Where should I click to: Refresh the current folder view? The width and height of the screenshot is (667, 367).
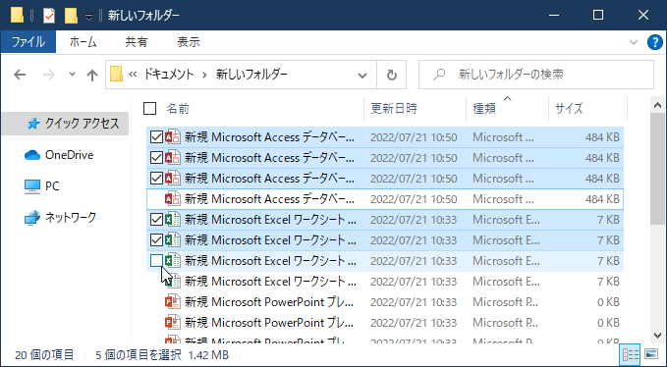(391, 76)
